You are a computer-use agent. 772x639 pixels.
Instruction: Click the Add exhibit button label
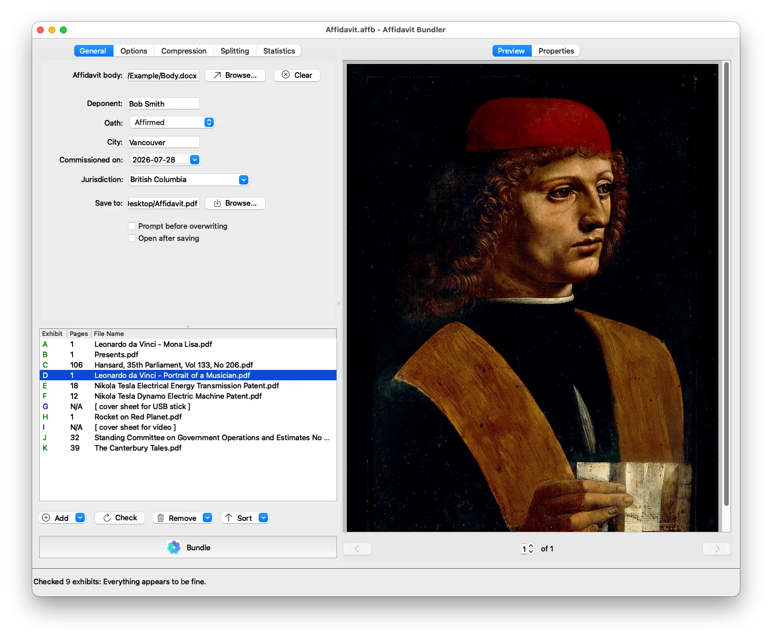pyautogui.click(x=62, y=518)
